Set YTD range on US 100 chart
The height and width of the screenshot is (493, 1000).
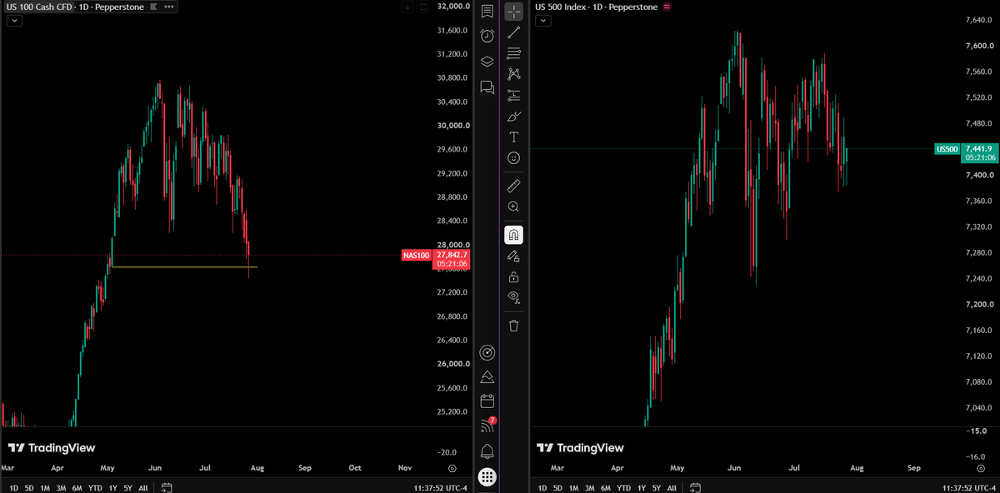click(x=95, y=487)
